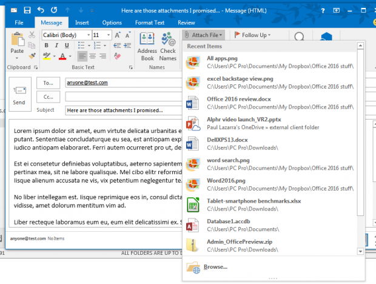Open the Address Book
376x284 pixels.
147,47
